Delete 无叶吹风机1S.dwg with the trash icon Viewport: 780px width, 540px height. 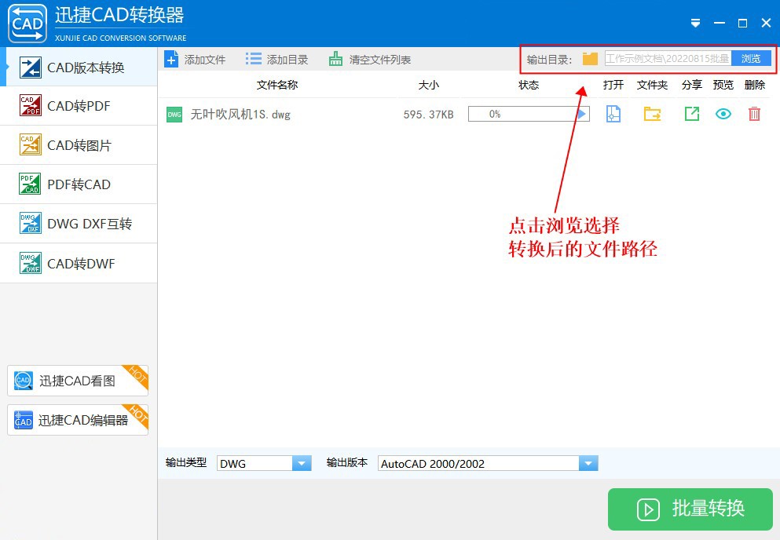point(754,114)
